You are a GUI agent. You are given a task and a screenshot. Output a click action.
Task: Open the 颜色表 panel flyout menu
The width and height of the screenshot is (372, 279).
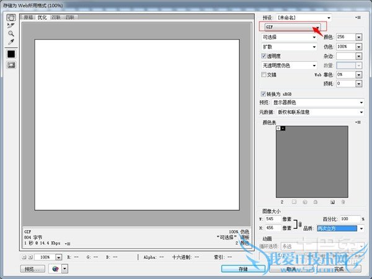pyautogui.click(x=358, y=122)
